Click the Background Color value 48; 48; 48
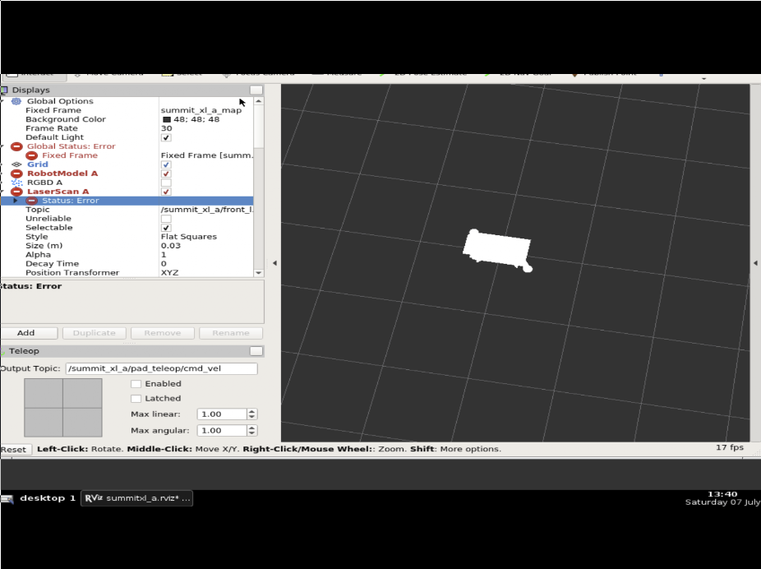 click(196, 119)
